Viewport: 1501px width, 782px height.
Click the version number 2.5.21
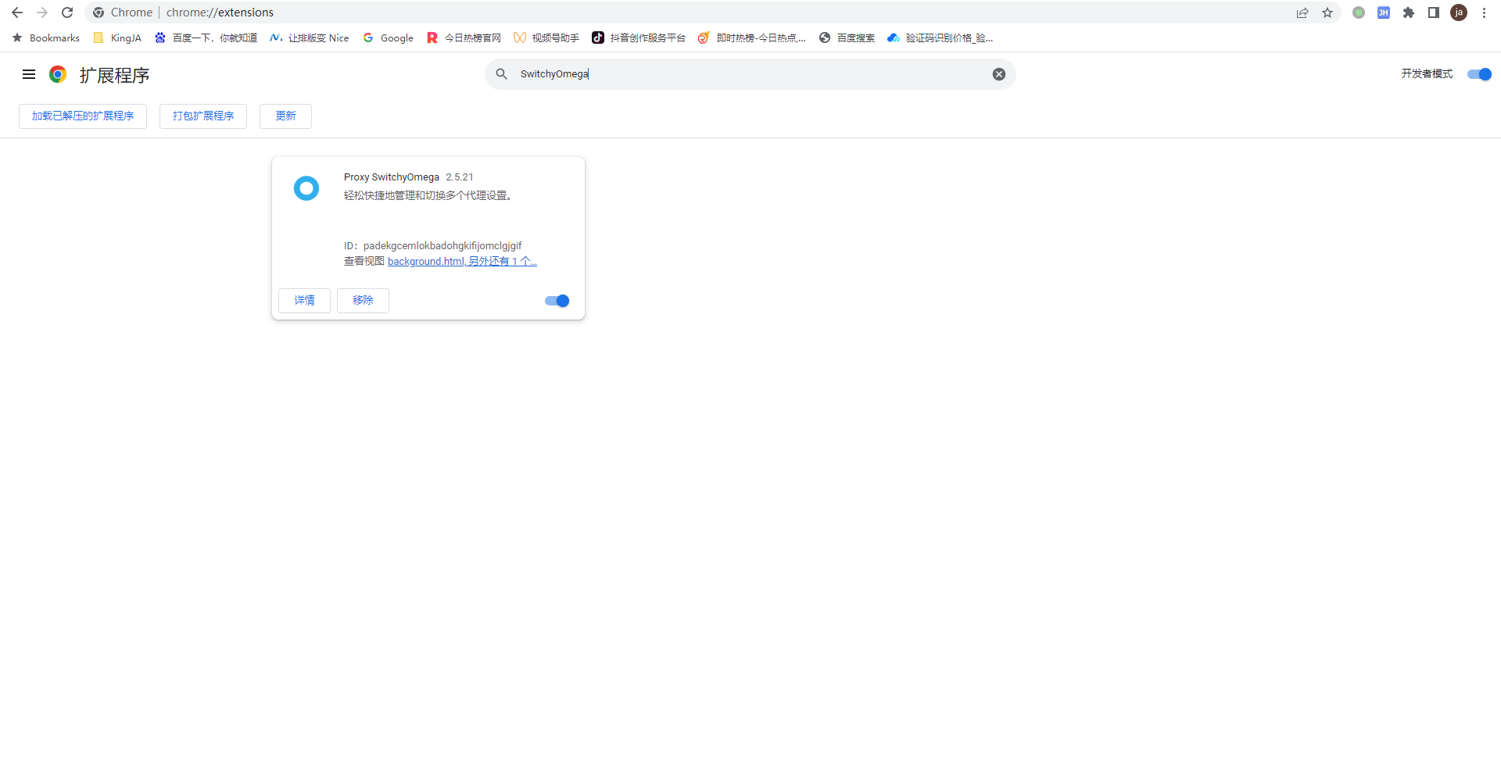pyautogui.click(x=460, y=177)
